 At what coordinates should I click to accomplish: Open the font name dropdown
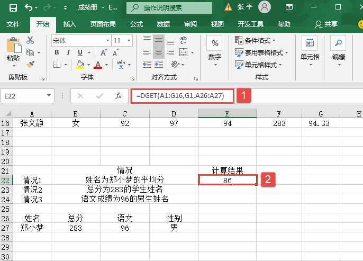[x=107, y=41]
